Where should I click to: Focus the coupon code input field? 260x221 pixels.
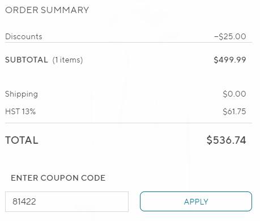[67, 202]
